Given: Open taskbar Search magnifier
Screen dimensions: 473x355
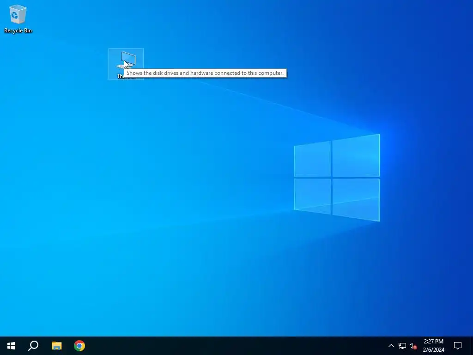Looking at the screenshot, I should coord(33,346).
